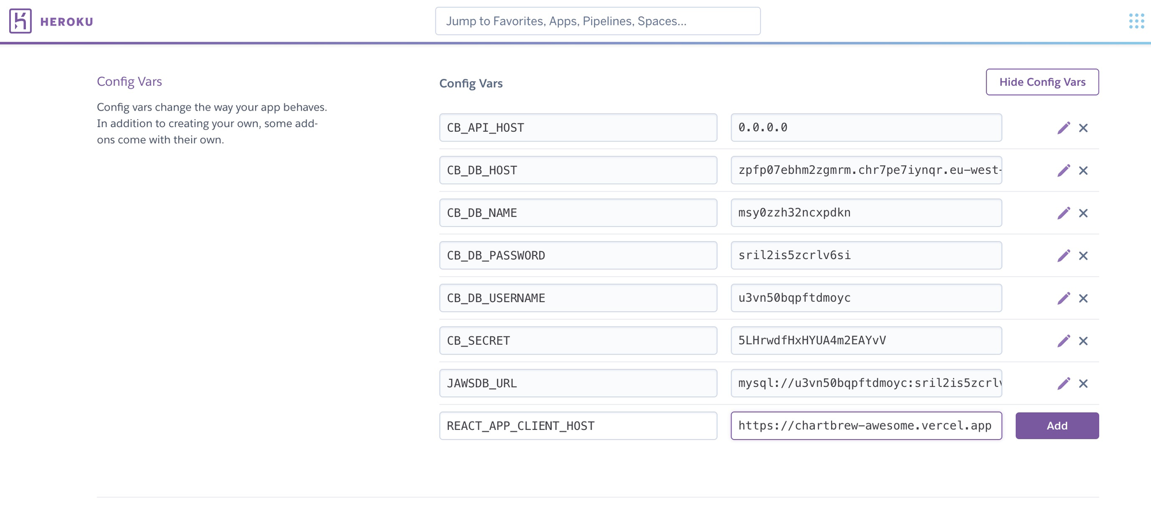The height and width of the screenshot is (514, 1151).
Task: Edit the CB_API_HOST variable with pencil icon
Action: pos(1064,128)
